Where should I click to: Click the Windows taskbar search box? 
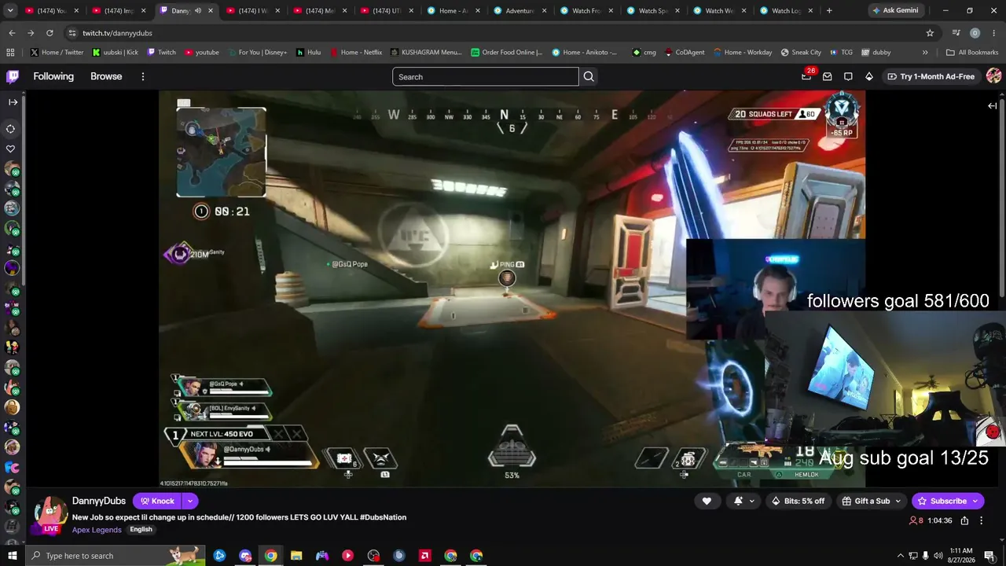[x=116, y=556]
